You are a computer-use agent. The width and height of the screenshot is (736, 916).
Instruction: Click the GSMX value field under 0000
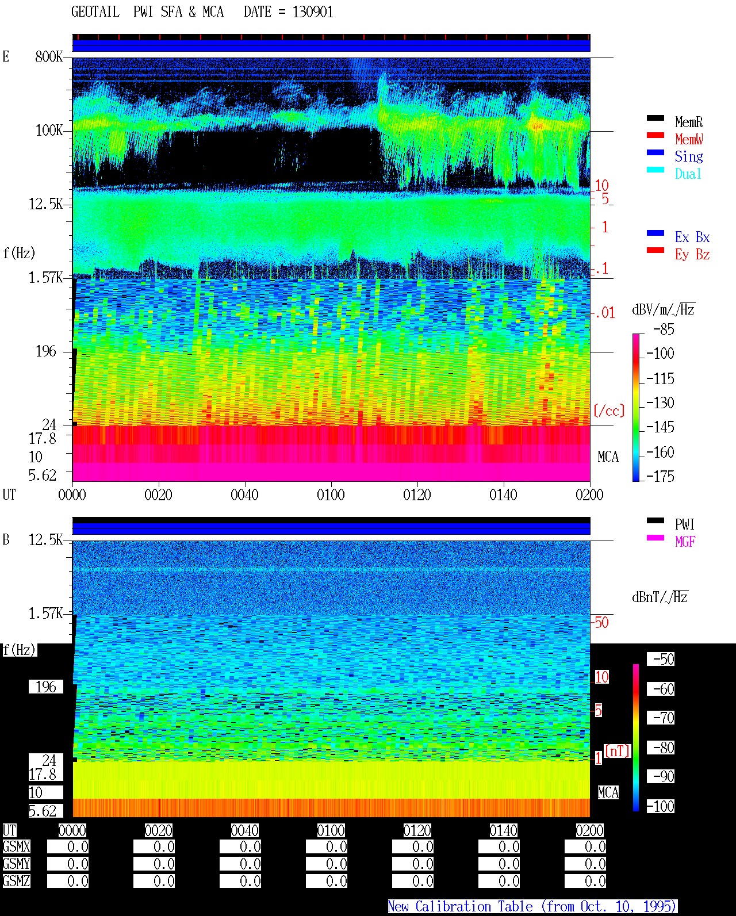68,847
